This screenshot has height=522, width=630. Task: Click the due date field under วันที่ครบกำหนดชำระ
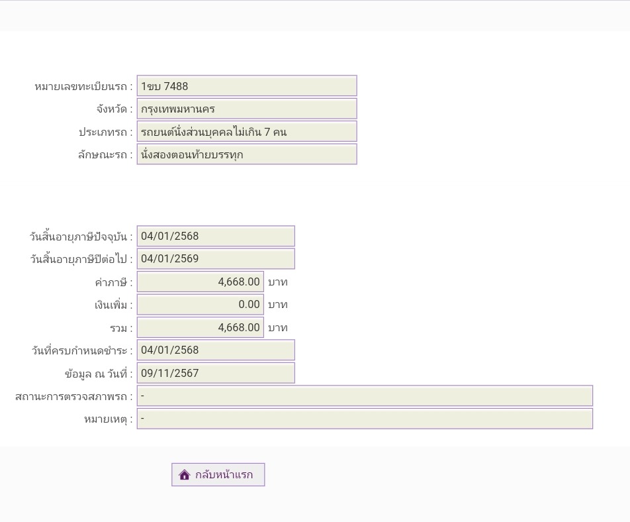click(216, 350)
